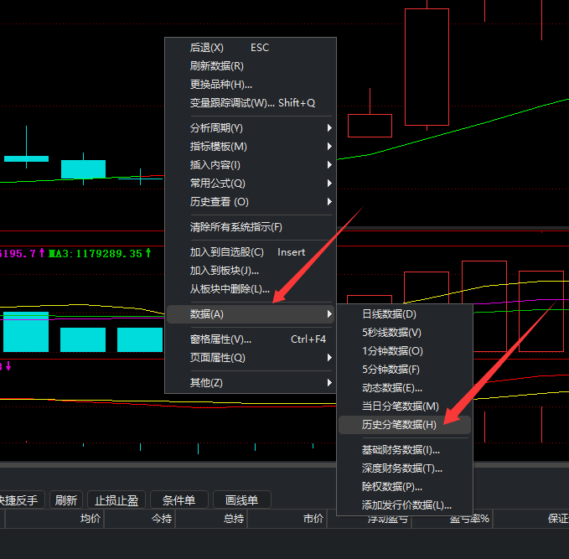This screenshot has width=569, height=559.
Task: Click the 浮动盈亏 column header
Action: (x=388, y=519)
